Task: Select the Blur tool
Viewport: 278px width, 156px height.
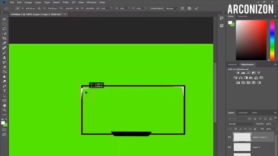Action: point(4,77)
